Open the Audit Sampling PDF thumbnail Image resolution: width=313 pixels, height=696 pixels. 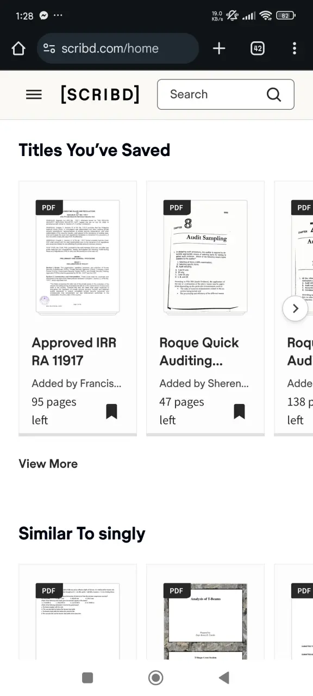pos(205,257)
